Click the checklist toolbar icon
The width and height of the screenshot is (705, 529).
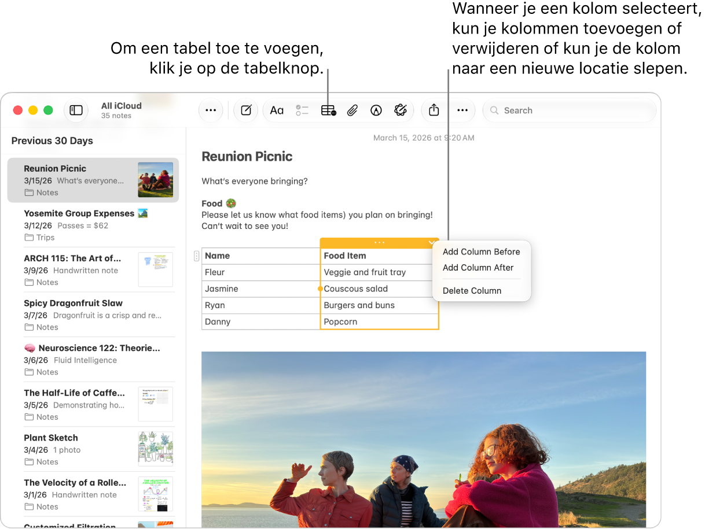(302, 110)
